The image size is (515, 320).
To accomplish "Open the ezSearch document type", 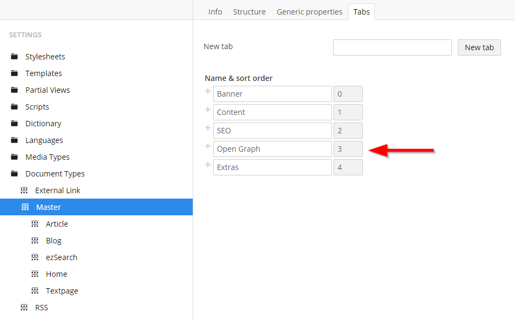I will 62,257.
